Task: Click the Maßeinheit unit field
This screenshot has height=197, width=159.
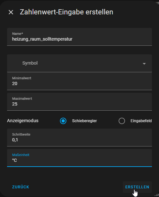Action: coord(79,158)
